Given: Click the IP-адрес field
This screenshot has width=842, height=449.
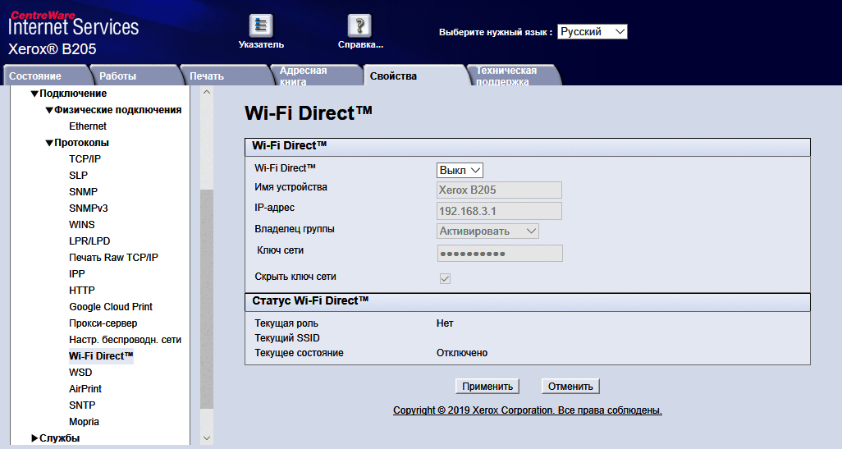Looking at the screenshot, I should pos(500,211).
